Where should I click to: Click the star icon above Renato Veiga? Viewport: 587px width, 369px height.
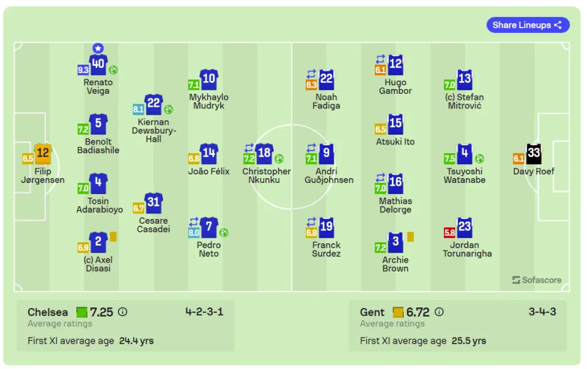[98, 48]
